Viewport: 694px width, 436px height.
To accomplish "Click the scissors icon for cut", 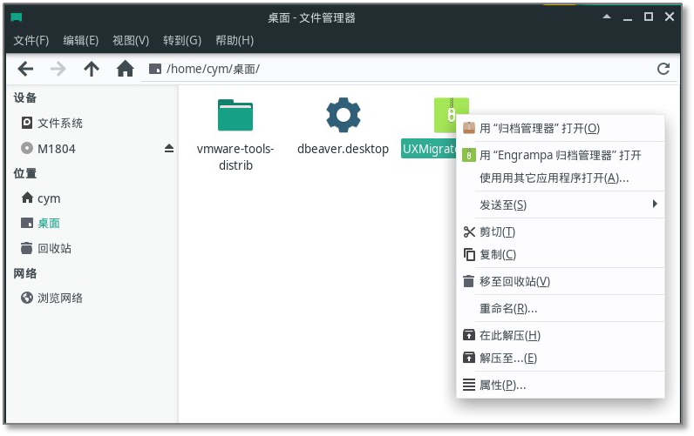I will pos(469,231).
